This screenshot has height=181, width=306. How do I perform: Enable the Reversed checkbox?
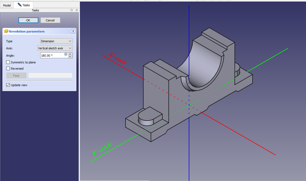(8, 69)
